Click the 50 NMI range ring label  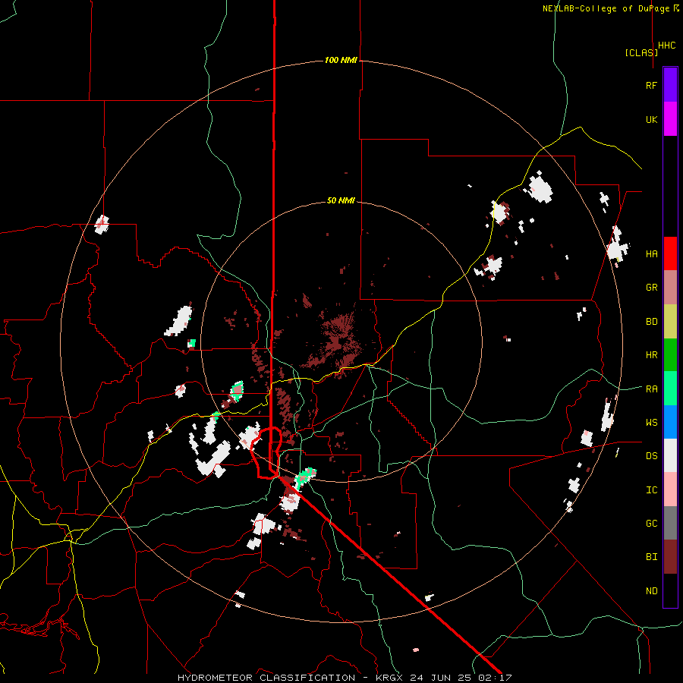341,200
